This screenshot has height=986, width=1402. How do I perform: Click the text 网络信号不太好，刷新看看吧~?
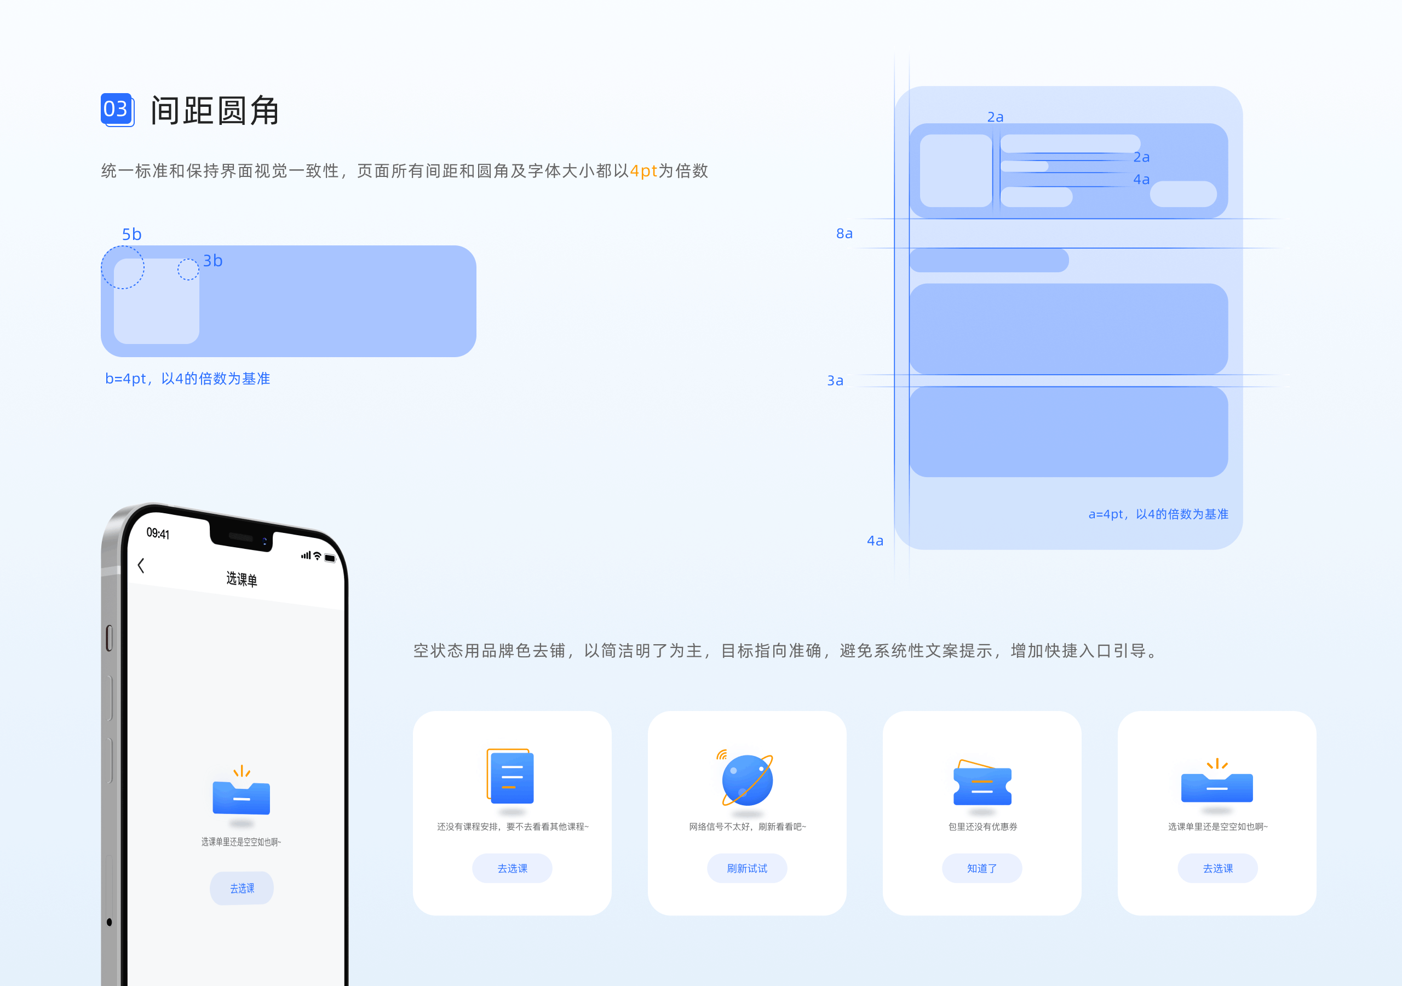[747, 827]
